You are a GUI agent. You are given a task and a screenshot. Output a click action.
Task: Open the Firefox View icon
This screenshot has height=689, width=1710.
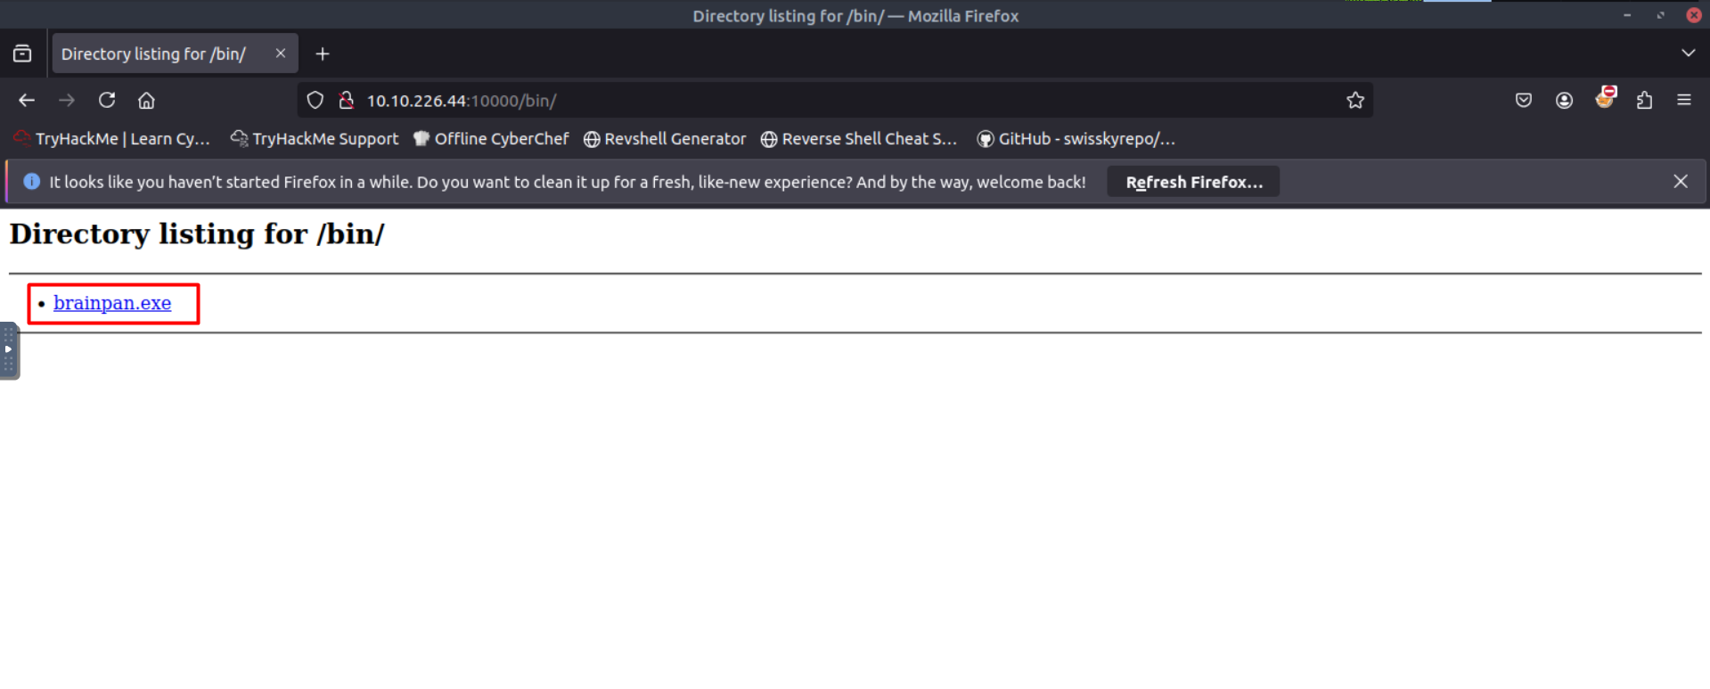click(22, 54)
